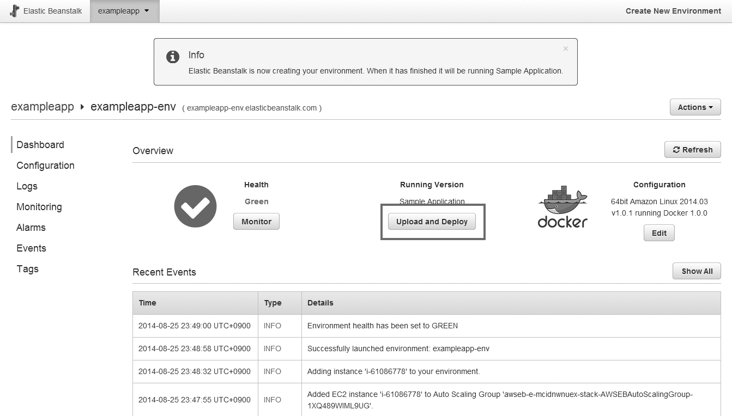The height and width of the screenshot is (416, 732).
Task: Edit the Docker configuration
Action: tap(659, 233)
